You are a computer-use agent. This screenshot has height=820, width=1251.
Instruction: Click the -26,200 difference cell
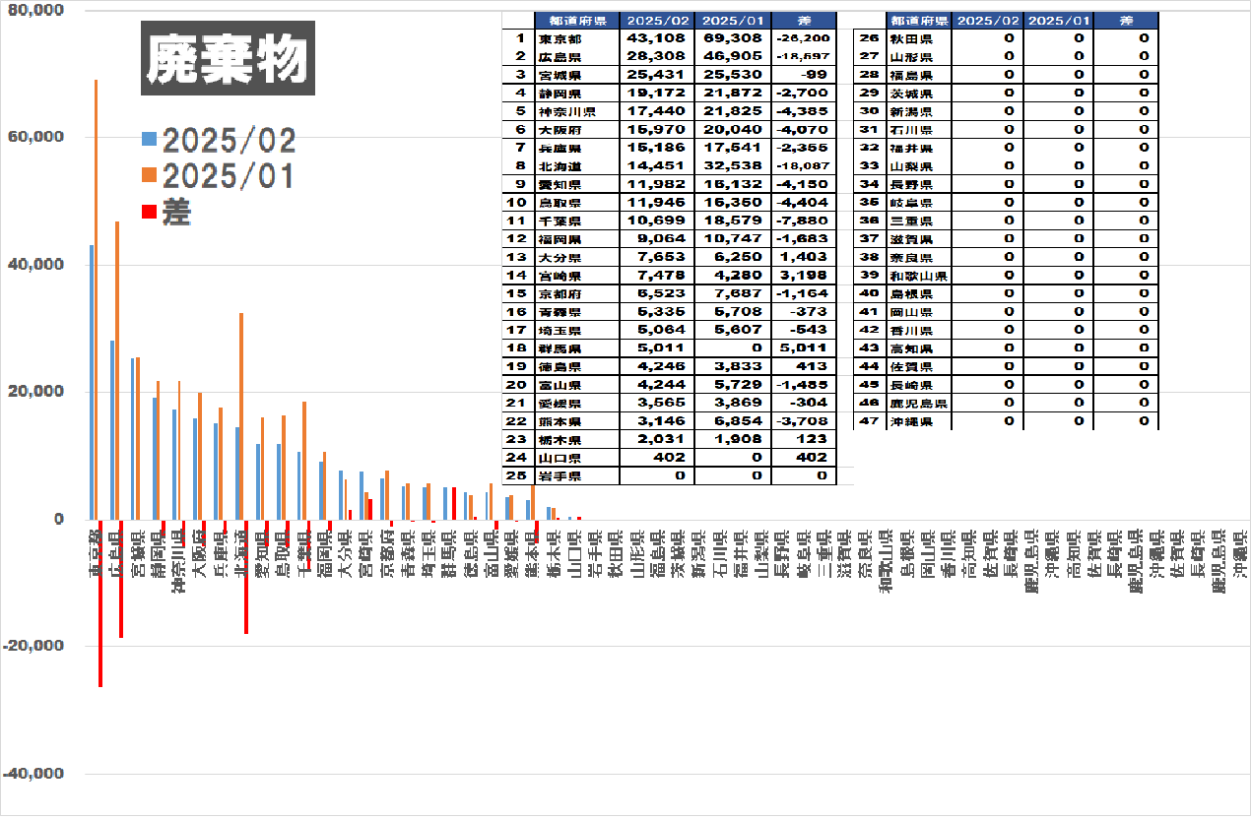[803, 38]
